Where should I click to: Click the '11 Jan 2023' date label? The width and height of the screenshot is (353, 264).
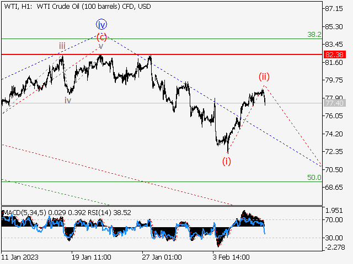pos(20,257)
